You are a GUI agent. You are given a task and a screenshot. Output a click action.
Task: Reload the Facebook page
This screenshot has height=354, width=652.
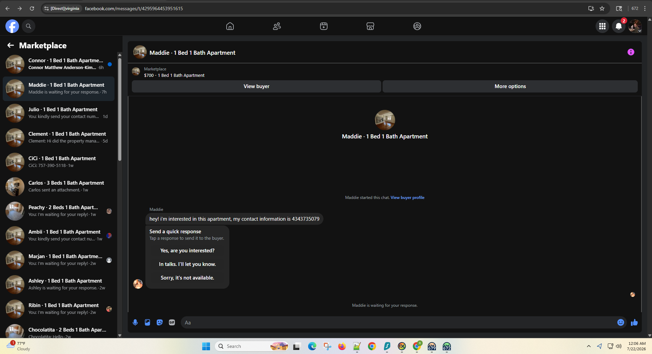coord(32,9)
